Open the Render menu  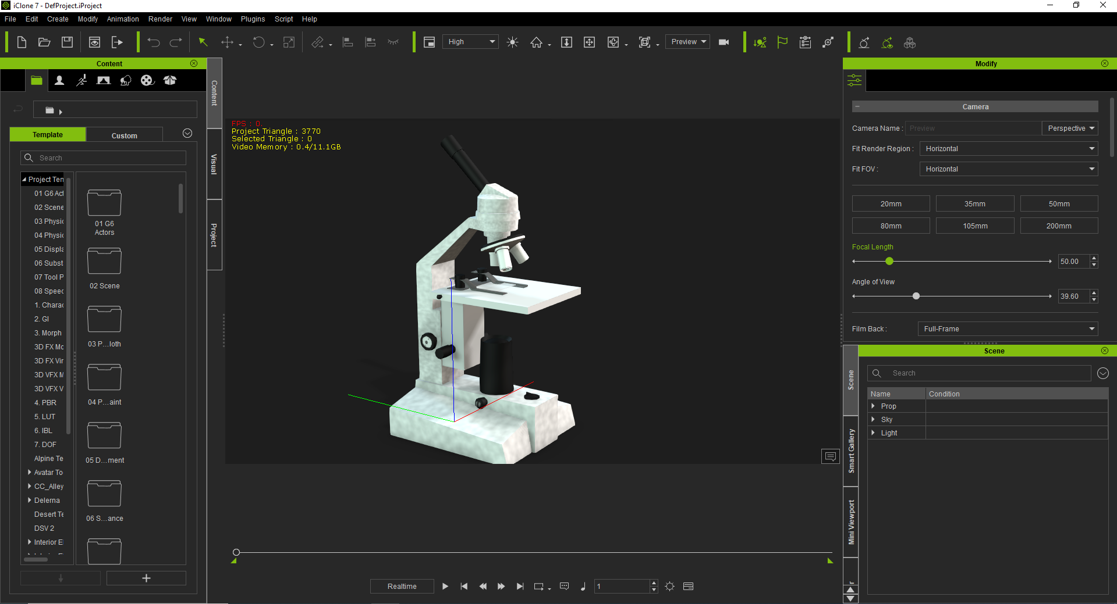(x=160, y=19)
